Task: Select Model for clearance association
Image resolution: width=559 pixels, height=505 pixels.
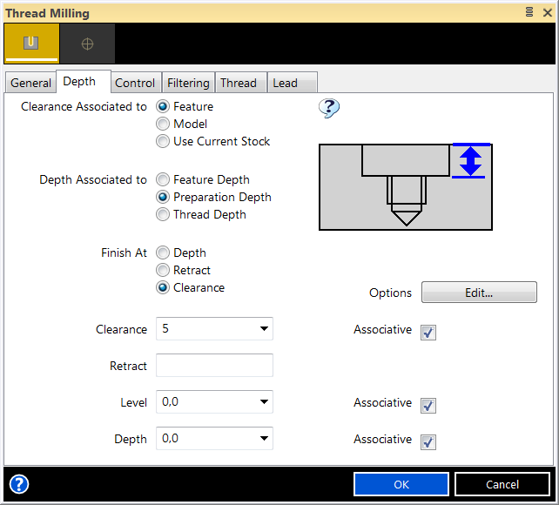Action: point(163,124)
